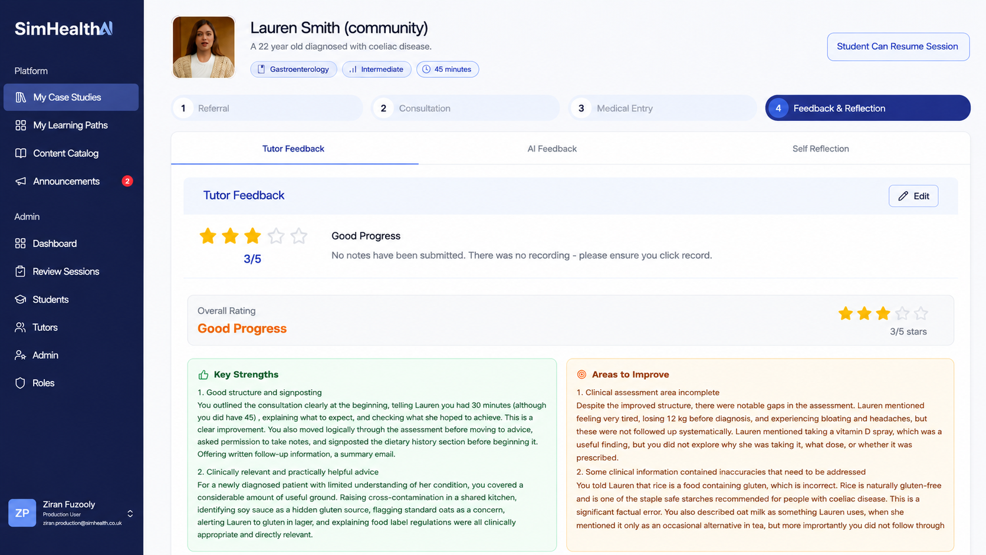Screen dimensions: 986x555
Task: Click the 3/5 stars label
Action: tap(908, 332)
